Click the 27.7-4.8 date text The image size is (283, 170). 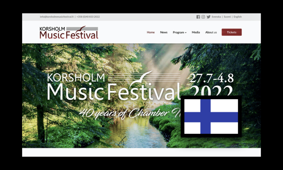click(x=211, y=78)
